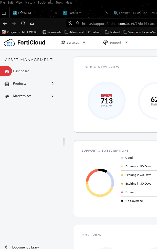Expand the Support dropdown arrow
The height and width of the screenshot is (249, 157).
126,42
